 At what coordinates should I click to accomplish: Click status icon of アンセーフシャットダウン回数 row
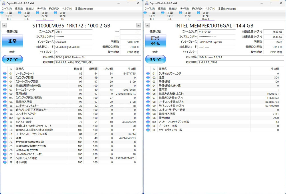pyautogui.click(x=148, y=122)
